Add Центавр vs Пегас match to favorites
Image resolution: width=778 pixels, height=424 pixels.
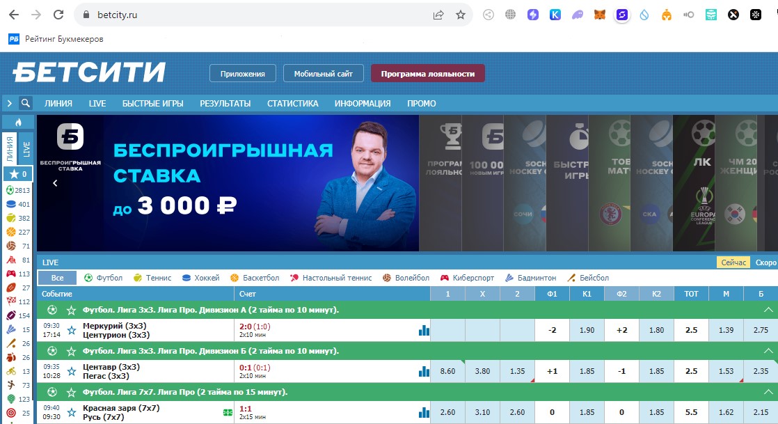72,371
